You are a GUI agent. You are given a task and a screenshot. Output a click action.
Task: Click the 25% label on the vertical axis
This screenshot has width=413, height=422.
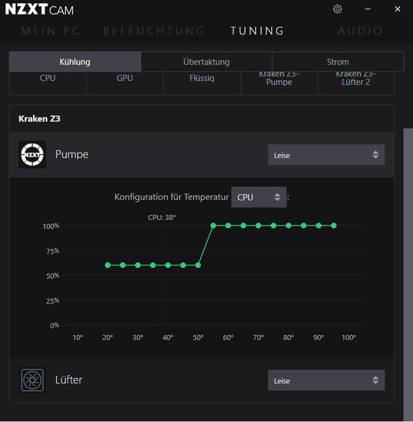click(x=53, y=301)
